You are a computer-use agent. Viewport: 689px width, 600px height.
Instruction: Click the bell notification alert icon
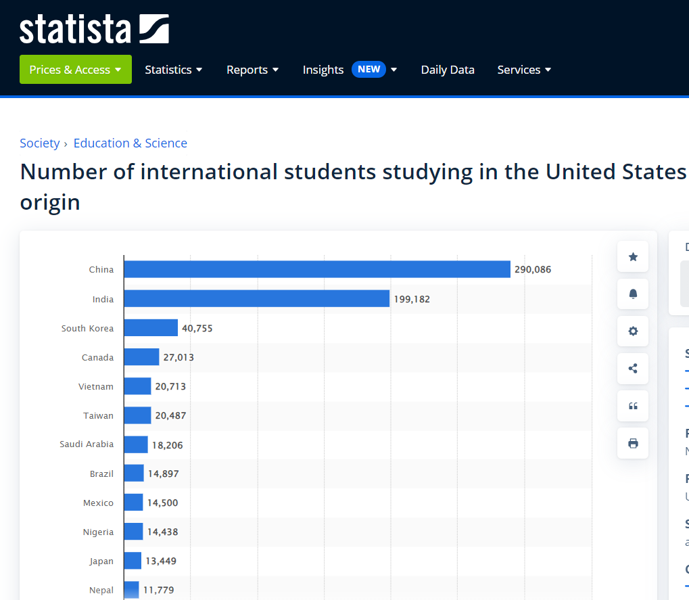point(633,294)
